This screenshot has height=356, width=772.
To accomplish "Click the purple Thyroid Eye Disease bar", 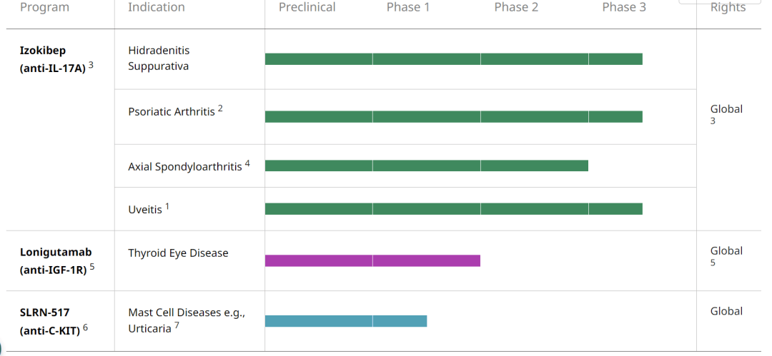I will (x=372, y=260).
